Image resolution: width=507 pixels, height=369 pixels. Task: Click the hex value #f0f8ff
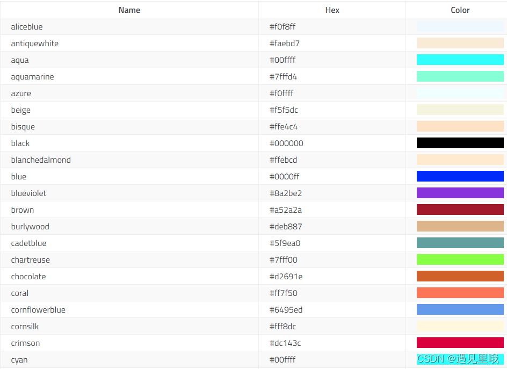click(283, 26)
